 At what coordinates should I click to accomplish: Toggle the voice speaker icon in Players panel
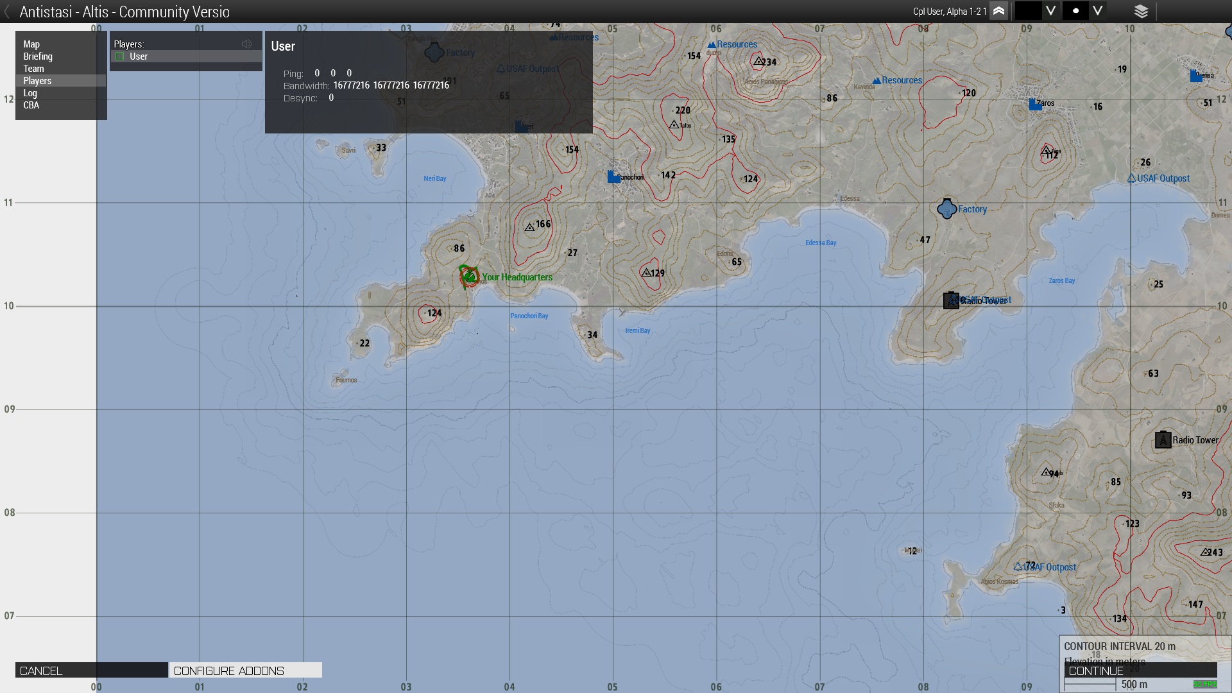(246, 44)
